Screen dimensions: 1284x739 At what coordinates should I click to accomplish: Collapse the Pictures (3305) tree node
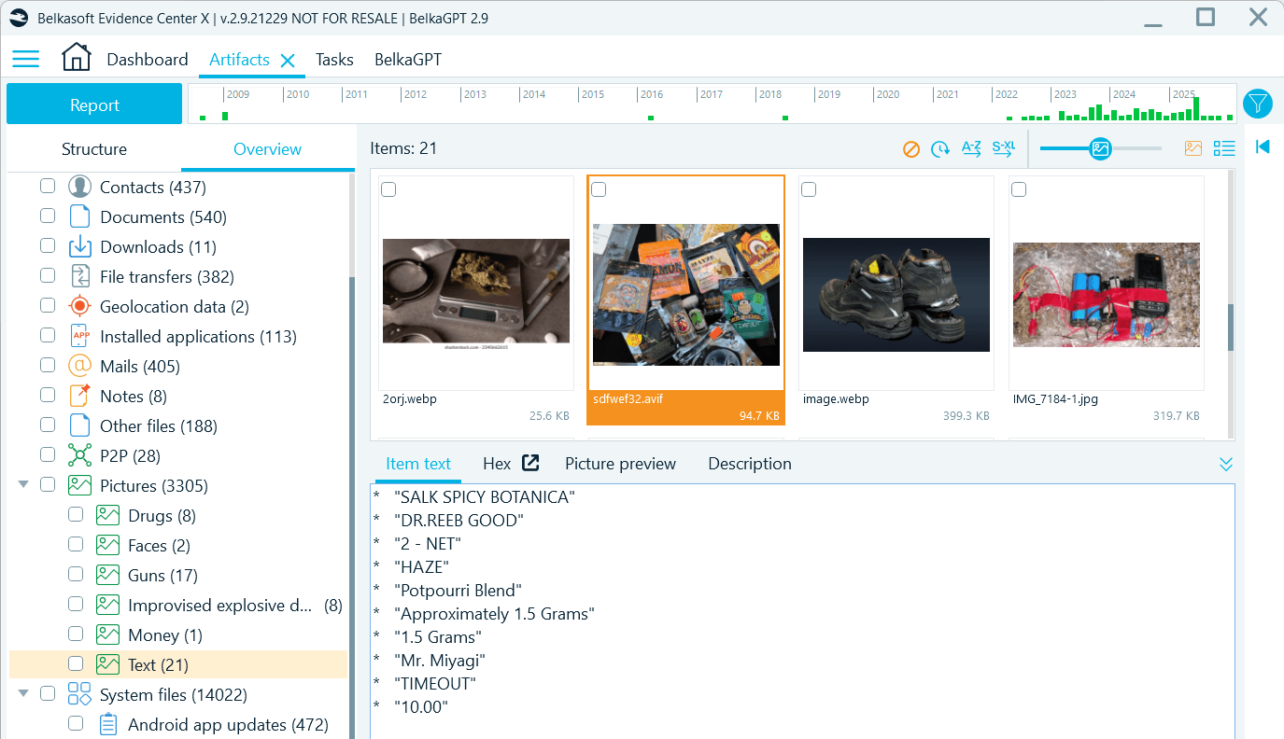[22, 485]
